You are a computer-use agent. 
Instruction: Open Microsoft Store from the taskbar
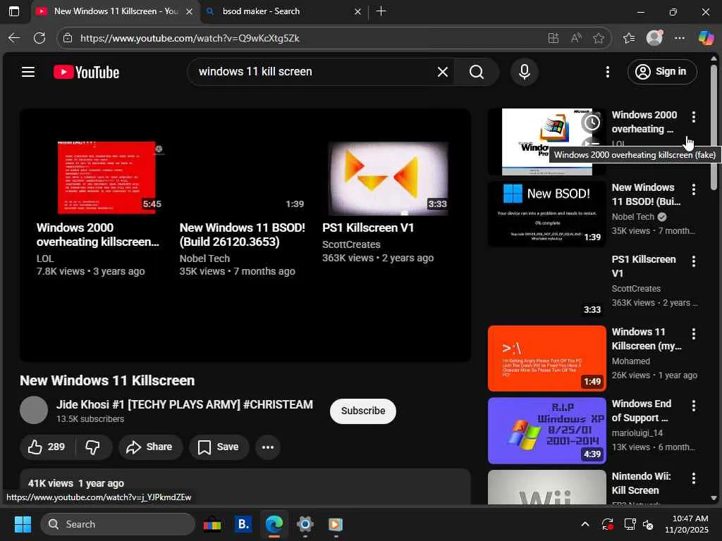[x=212, y=524]
